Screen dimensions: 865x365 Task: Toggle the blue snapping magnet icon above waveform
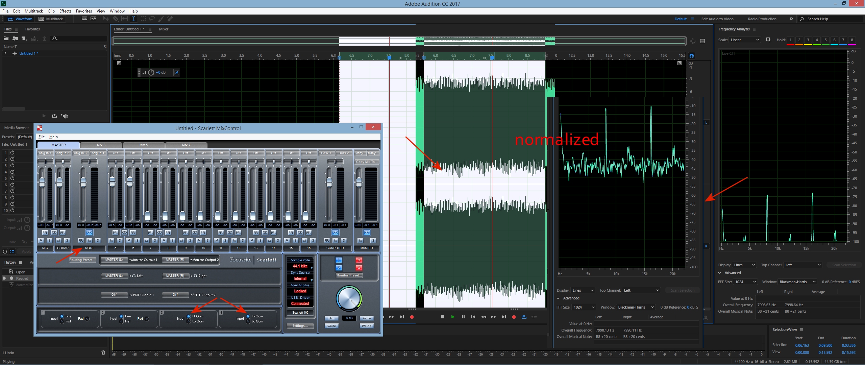coord(692,56)
